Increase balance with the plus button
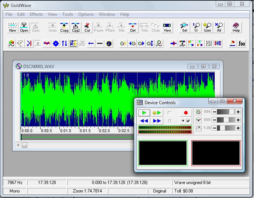The image size is (254, 198). coord(238,120)
